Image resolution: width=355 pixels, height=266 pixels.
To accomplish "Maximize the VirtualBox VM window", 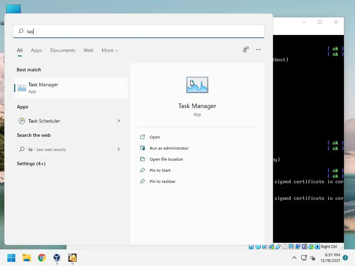I will coord(320,22).
